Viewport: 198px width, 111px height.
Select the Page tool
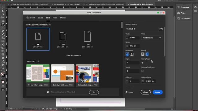pyautogui.click(x=3, y=14)
